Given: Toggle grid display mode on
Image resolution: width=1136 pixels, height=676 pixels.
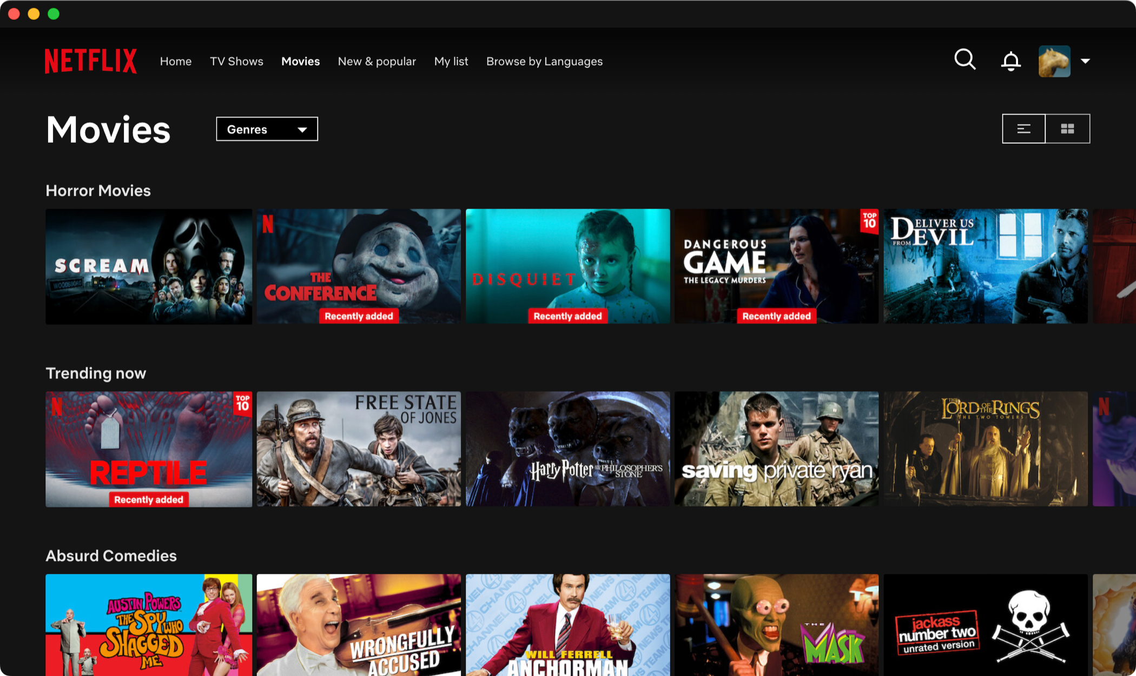Looking at the screenshot, I should [x=1067, y=129].
